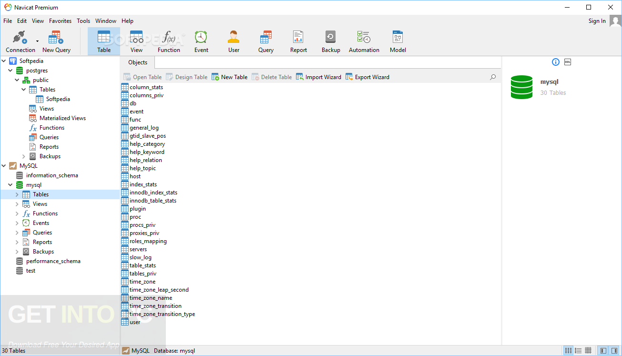The width and height of the screenshot is (622, 356).
Task: Click the Delete Table button
Action: [x=271, y=77]
